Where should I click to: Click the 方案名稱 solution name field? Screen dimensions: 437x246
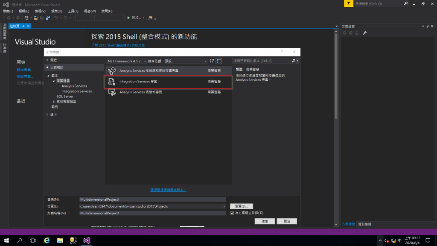[153, 213]
